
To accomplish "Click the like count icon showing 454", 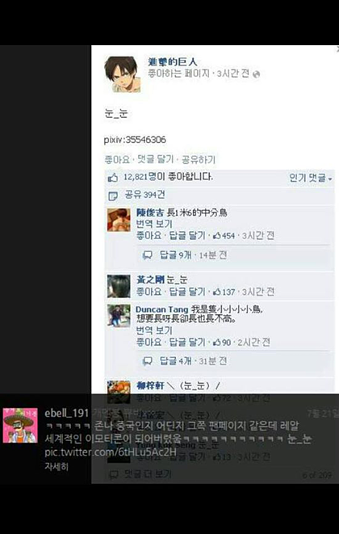I will tap(216, 236).
